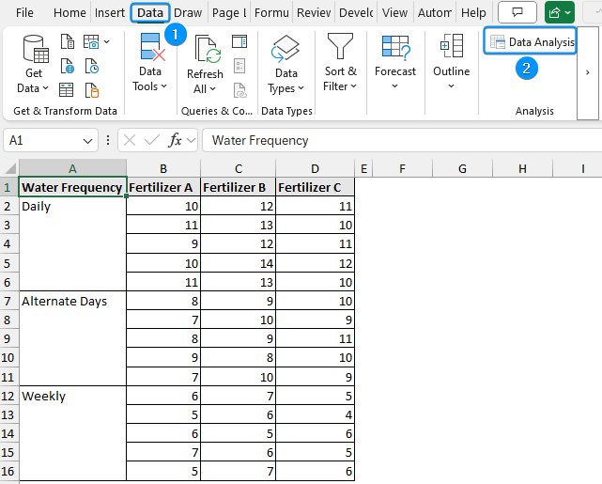Image resolution: width=602 pixels, height=484 pixels.
Task: Click the From Text/CSV icon
Action: [67, 41]
